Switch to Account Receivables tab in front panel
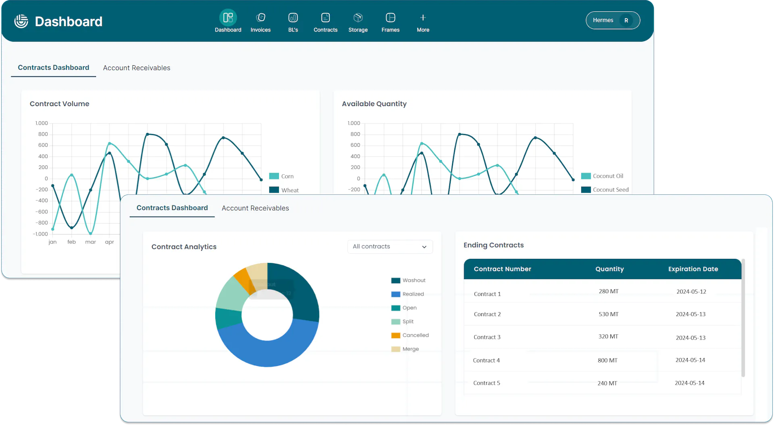The width and height of the screenshot is (774, 425). point(255,208)
